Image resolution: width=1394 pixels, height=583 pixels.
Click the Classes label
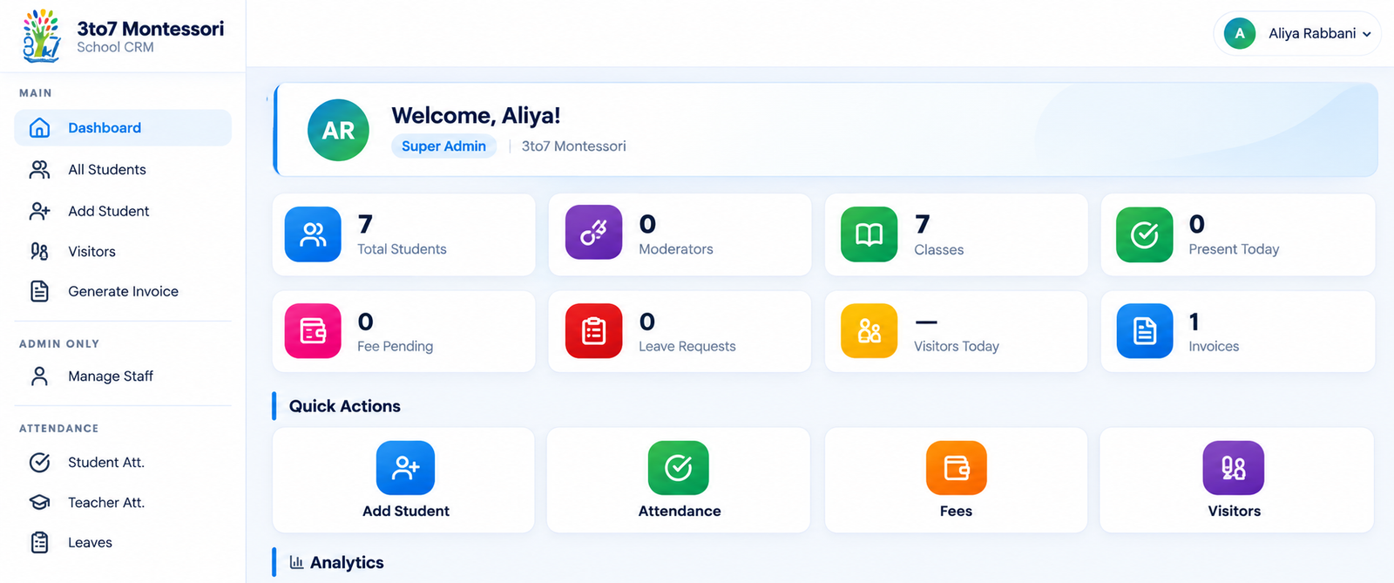(x=938, y=250)
